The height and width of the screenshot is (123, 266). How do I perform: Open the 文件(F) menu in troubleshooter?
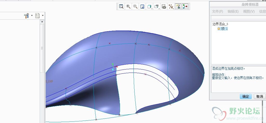click(218, 11)
